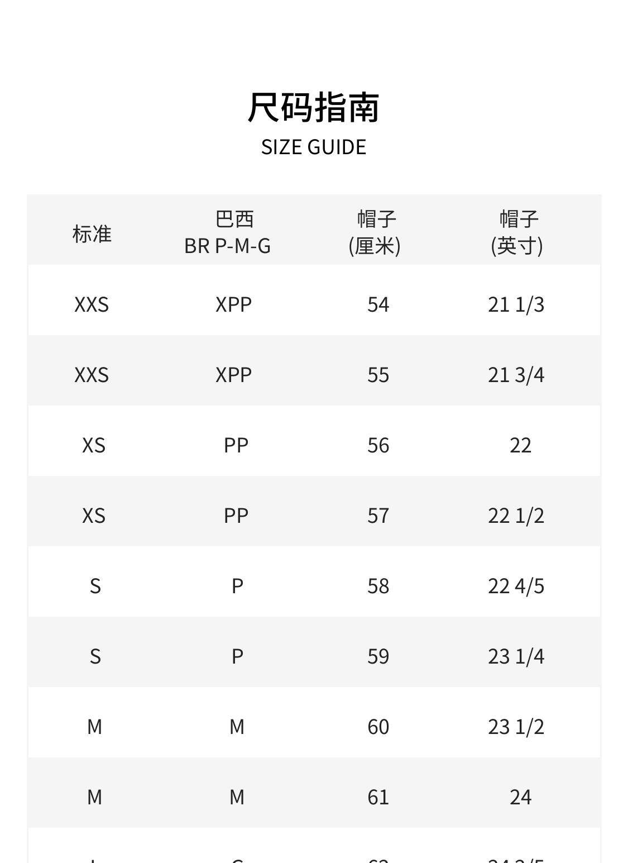Click the 尺码指南 title heading
Screen dimensions: 628x863
click(314, 107)
